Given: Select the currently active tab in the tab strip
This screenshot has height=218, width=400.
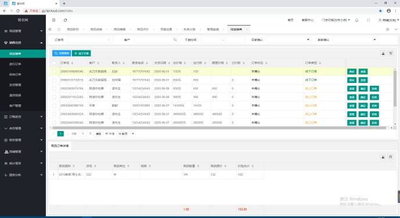Looking at the screenshot, I should coord(239,30).
